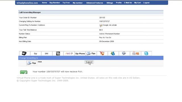Open the Buy Number menu

(x=55, y=3)
